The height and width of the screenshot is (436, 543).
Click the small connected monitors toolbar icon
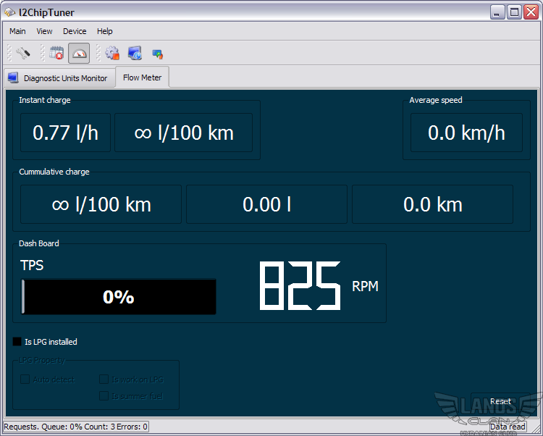(x=157, y=54)
